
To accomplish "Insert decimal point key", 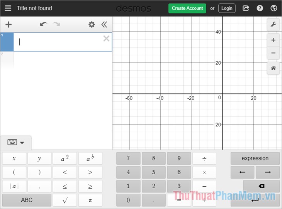I will point(154,200).
